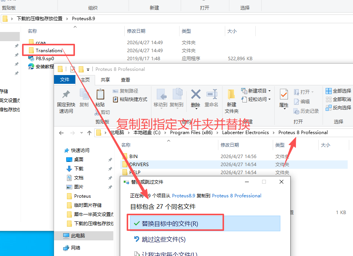This screenshot has width=353, height=256.
Task: Open the New item dropdown
Action: [256, 91]
